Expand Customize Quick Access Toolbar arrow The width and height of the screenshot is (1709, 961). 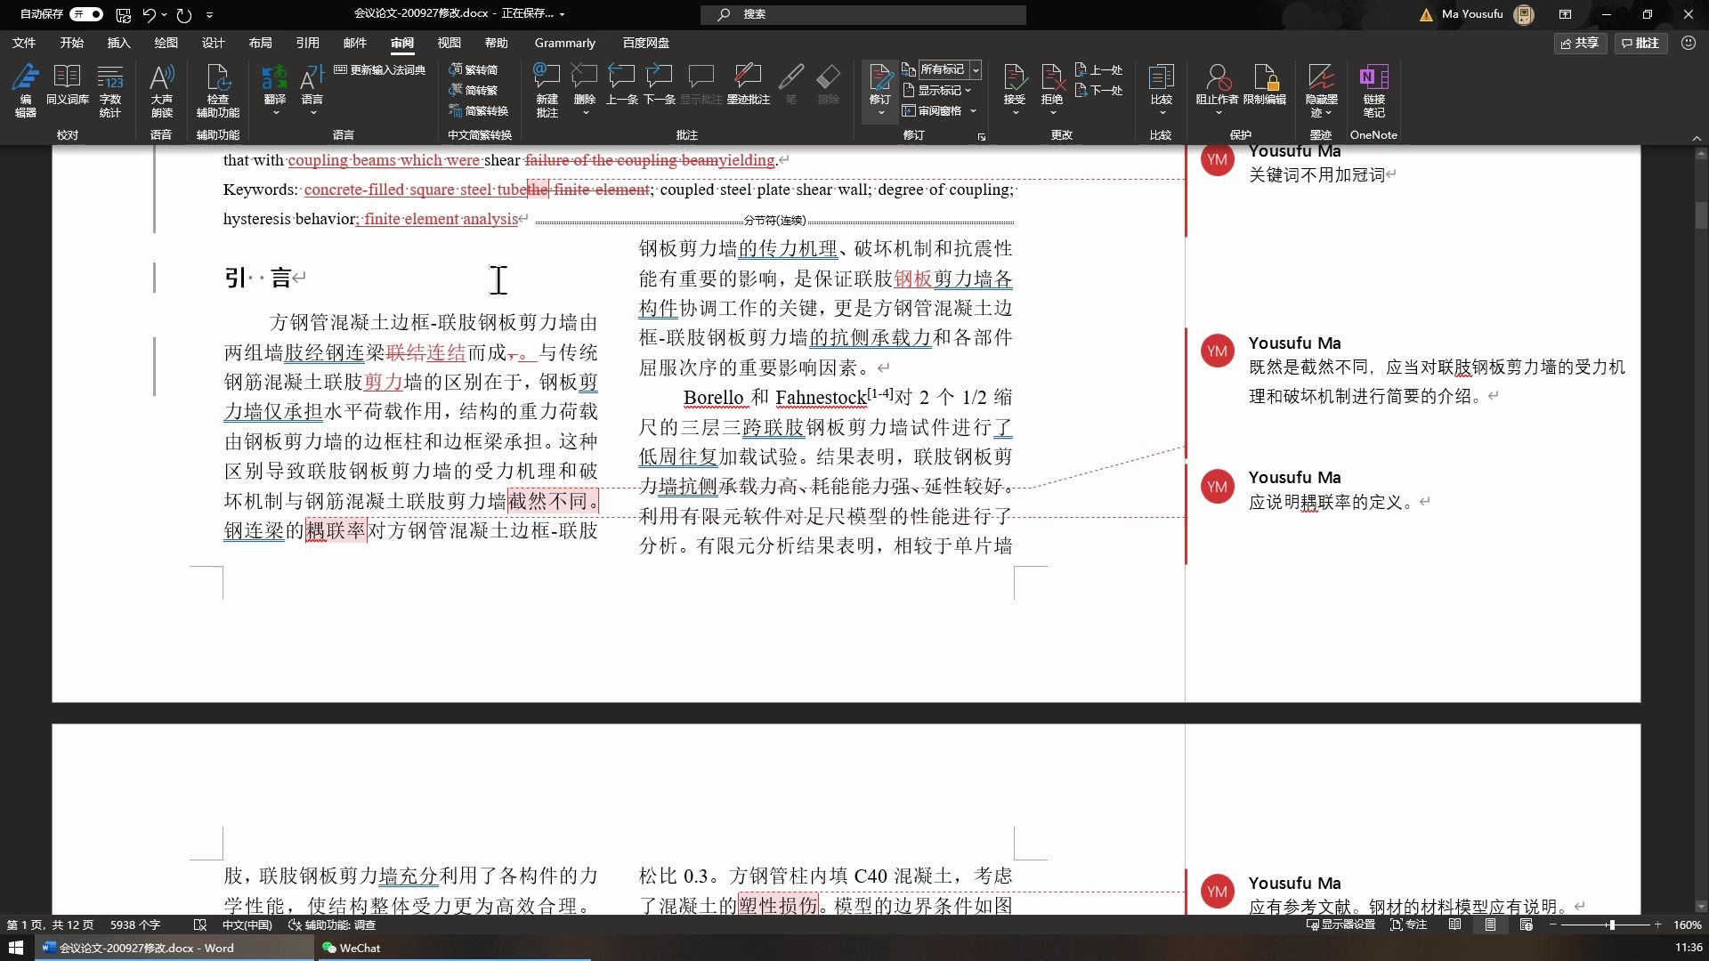(x=209, y=14)
